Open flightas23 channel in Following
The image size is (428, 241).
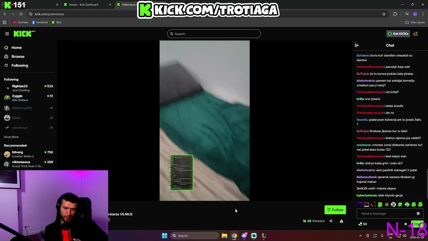(28, 88)
